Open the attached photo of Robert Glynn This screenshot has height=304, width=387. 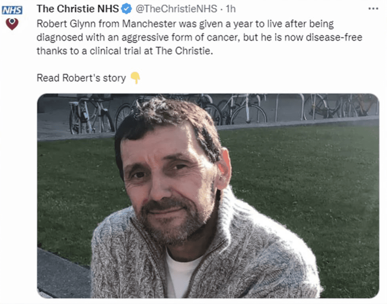(x=208, y=196)
